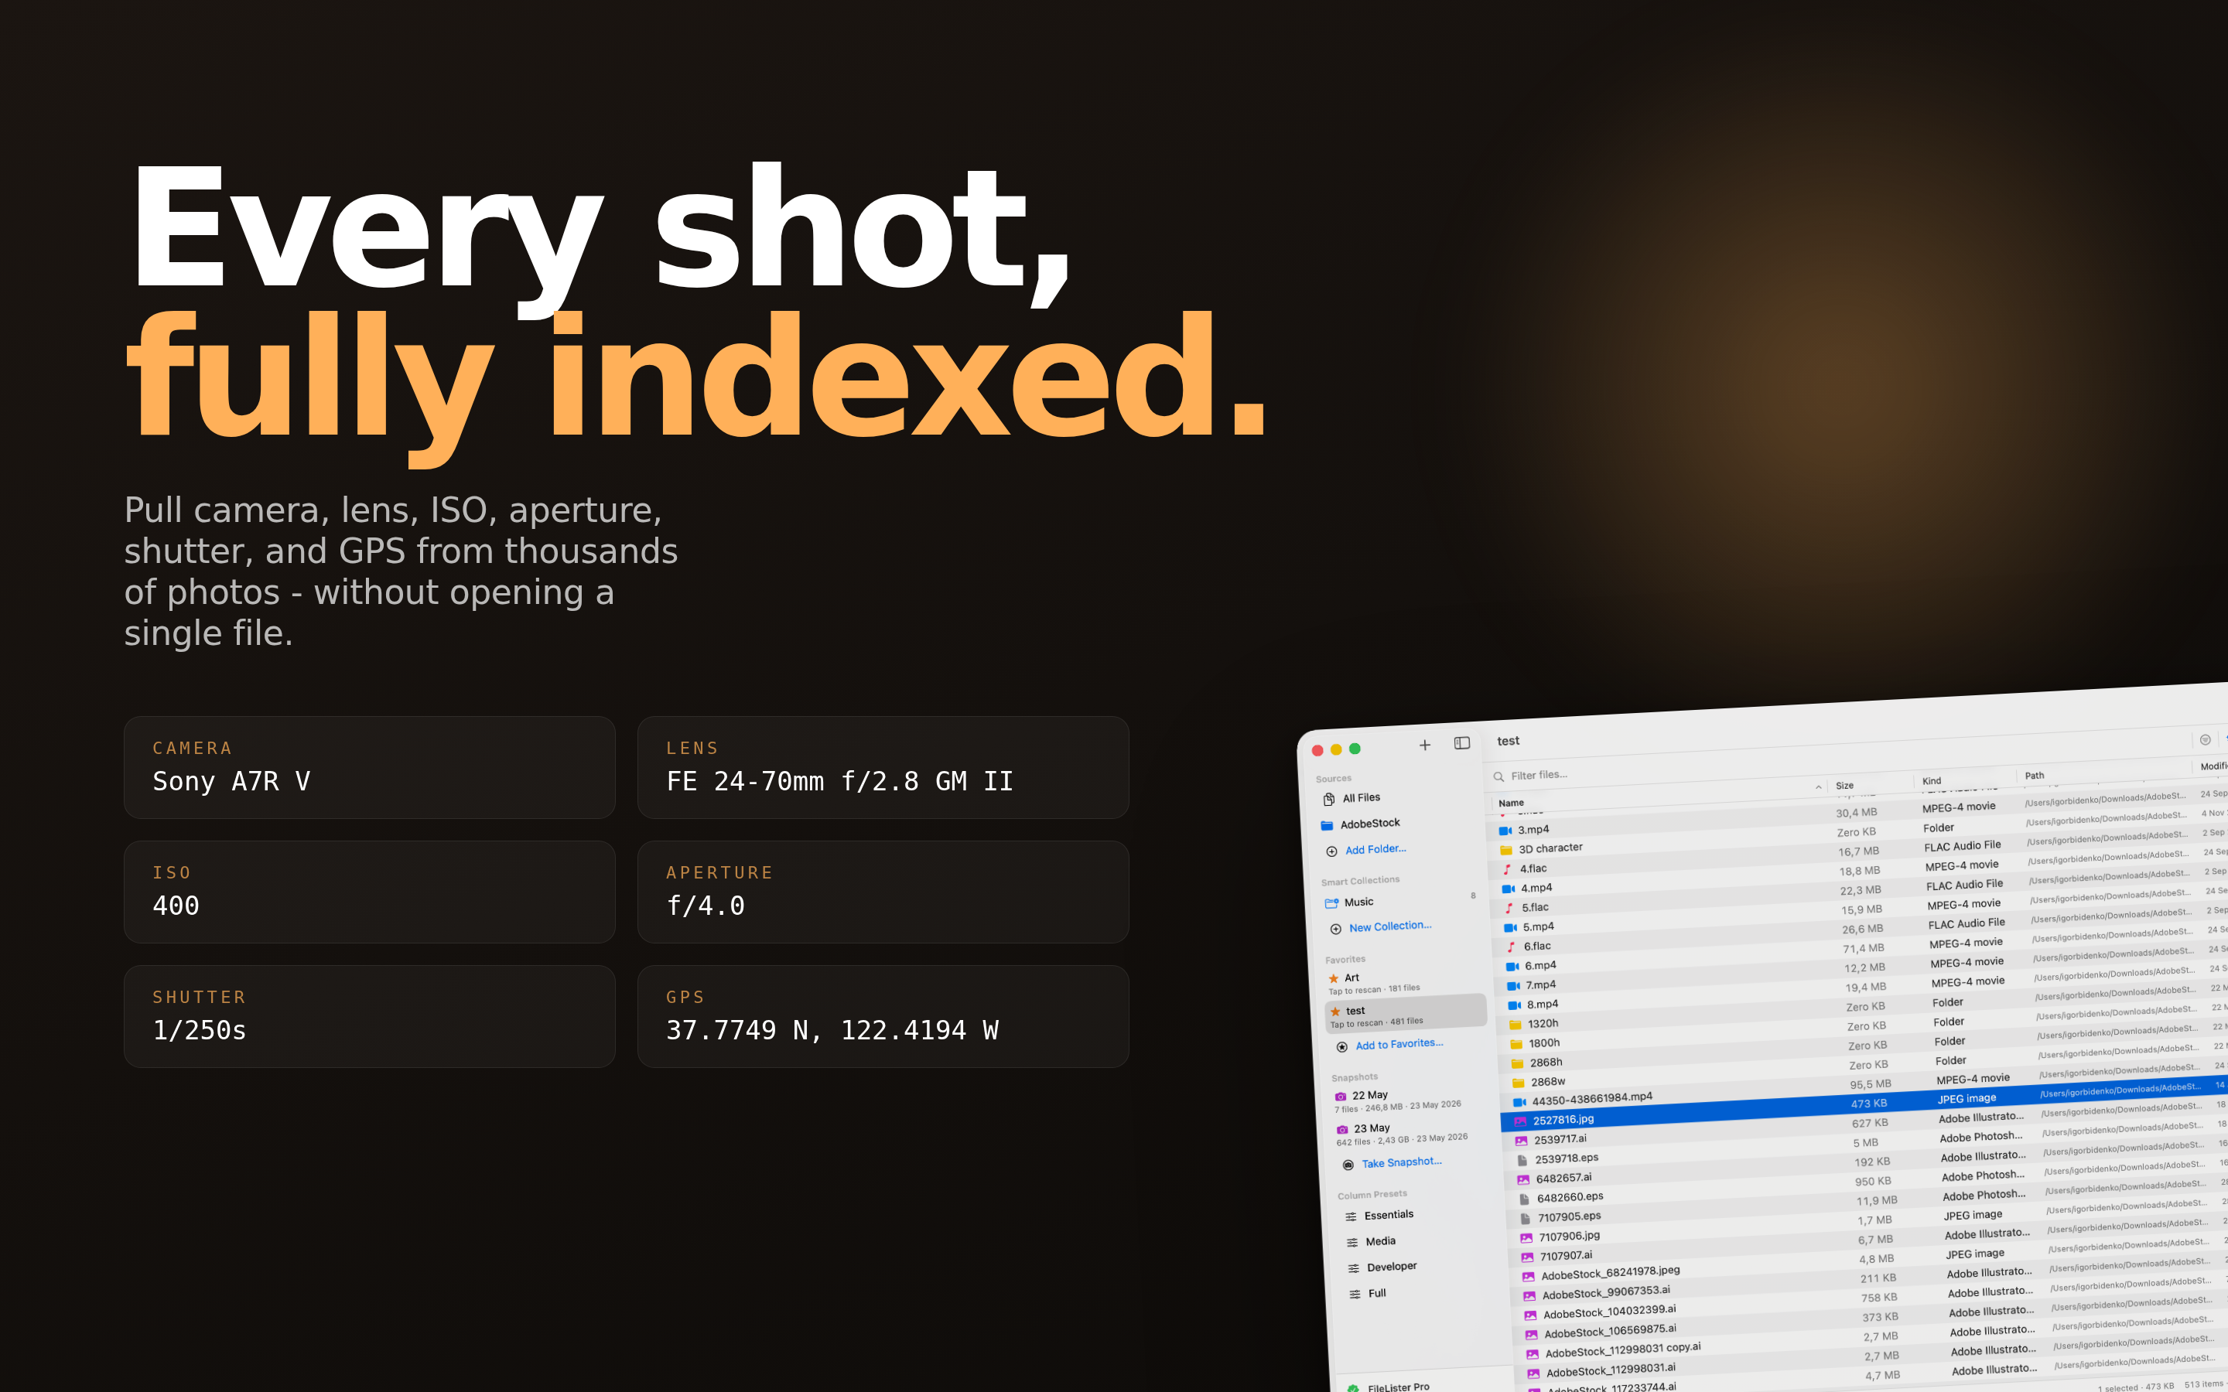This screenshot has height=1392, width=2228.
Task: Select the Art favorite
Action: [1375, 982]
